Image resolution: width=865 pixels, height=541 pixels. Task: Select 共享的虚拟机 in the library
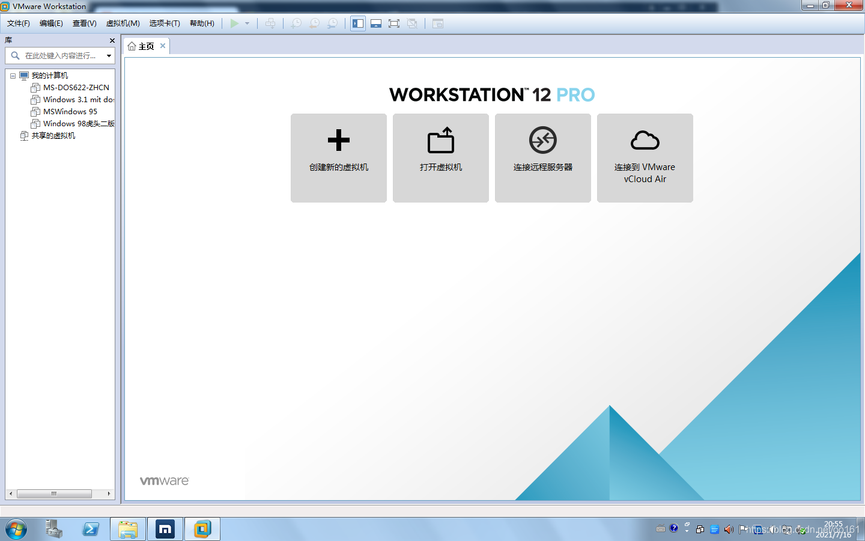53,136
